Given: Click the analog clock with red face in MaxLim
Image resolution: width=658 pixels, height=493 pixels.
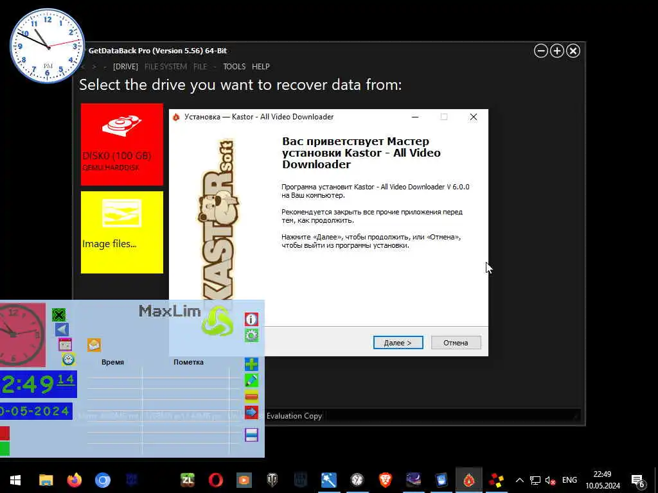Looking at the screenshot, I should 22,335.
